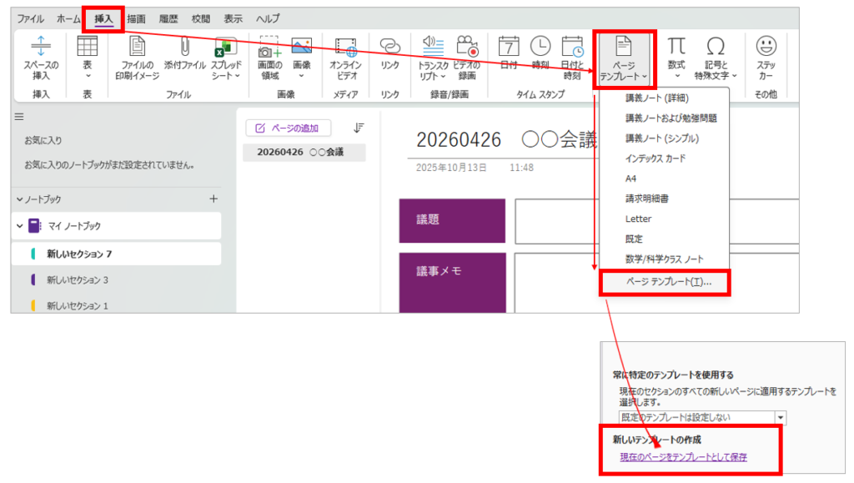
Task: Click the 添付ファイル paperclip icon
Action: [184, 48]
